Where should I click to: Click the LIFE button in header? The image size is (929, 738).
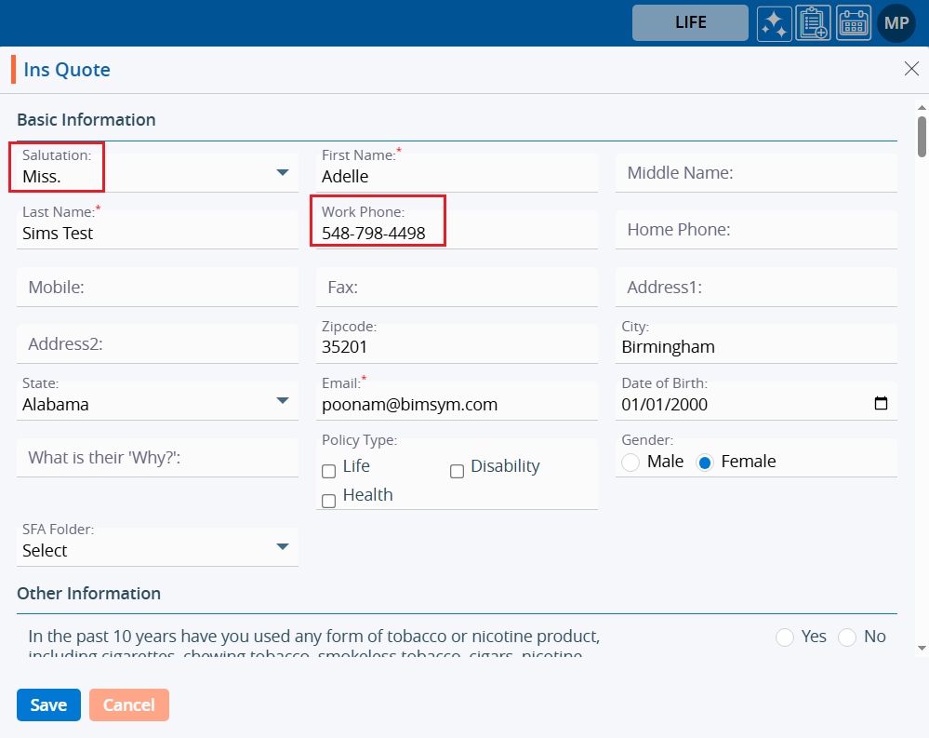(x=690, y=23)
